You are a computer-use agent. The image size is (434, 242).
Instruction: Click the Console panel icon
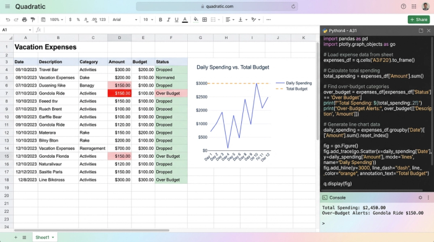(x=325, y=197)
